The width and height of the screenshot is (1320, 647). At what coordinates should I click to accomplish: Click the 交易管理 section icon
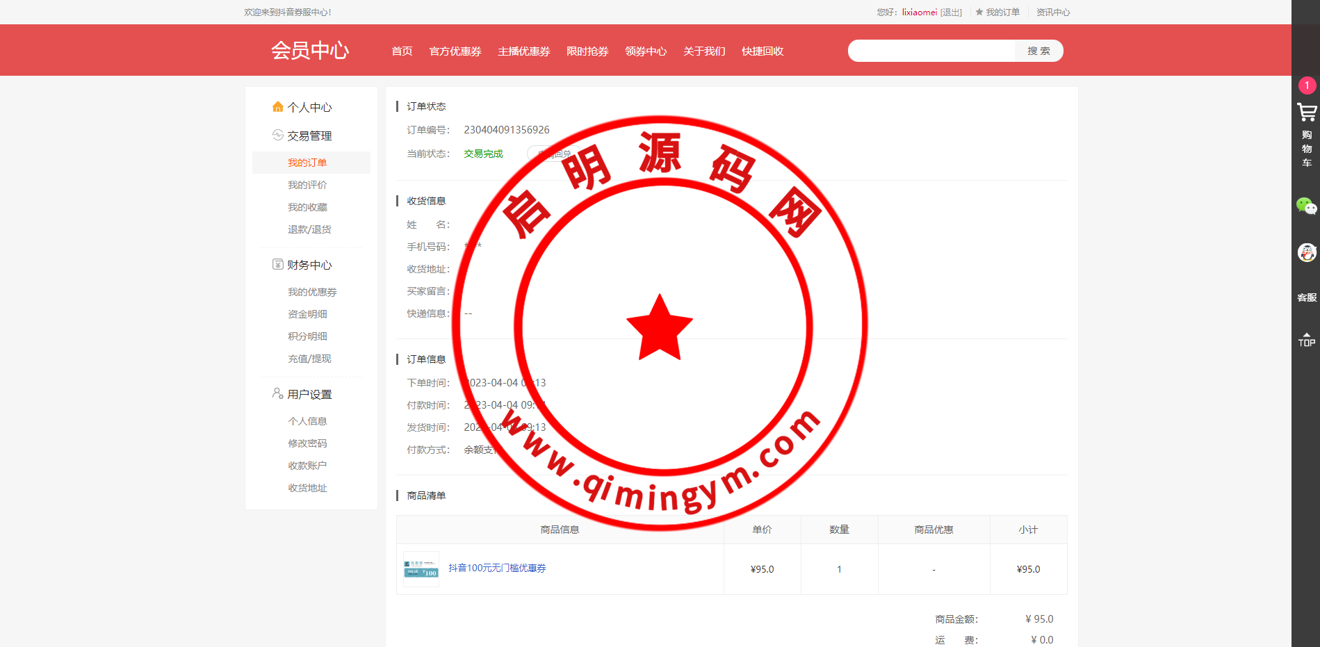[278, 136]
